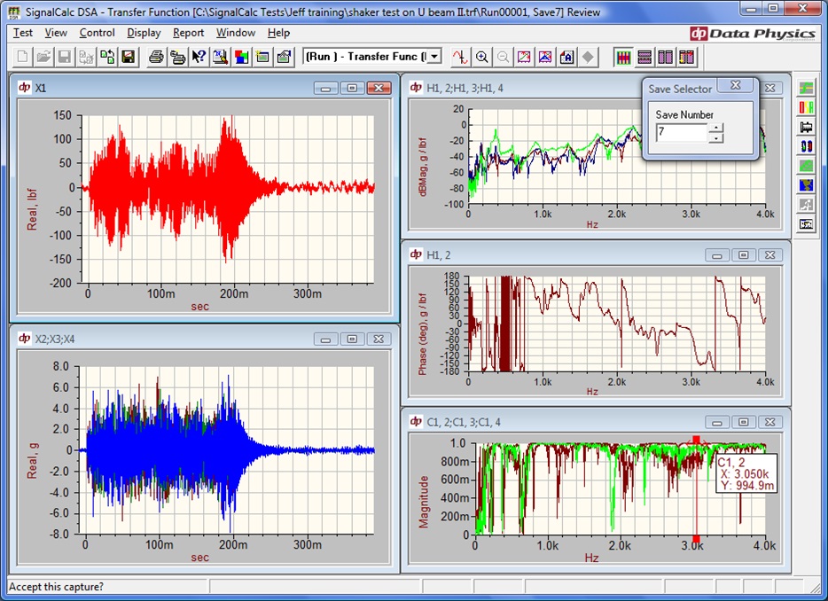The height and width of the screenshot is (601, 828).
Task: Click the black waveform sidebar icon
Action: [807, 127]
